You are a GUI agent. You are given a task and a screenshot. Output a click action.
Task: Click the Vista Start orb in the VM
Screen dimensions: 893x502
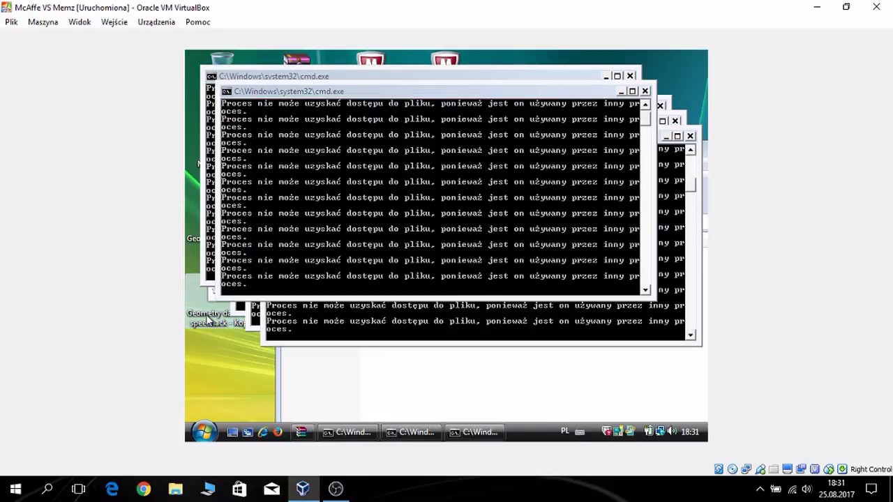pyautogui.click(x=203, y=432)
